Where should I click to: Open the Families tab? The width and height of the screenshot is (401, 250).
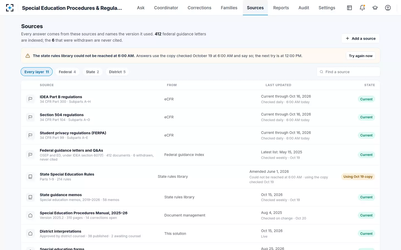point(229,8)
